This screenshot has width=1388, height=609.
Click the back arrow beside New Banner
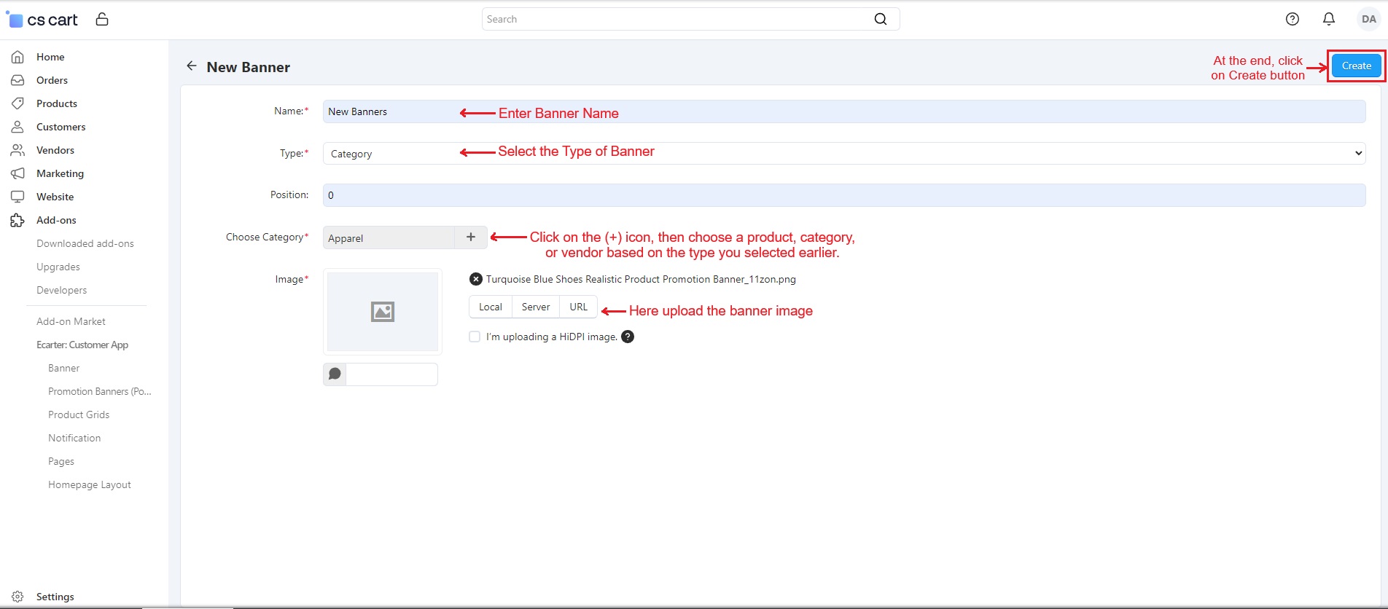pos(192,66)
